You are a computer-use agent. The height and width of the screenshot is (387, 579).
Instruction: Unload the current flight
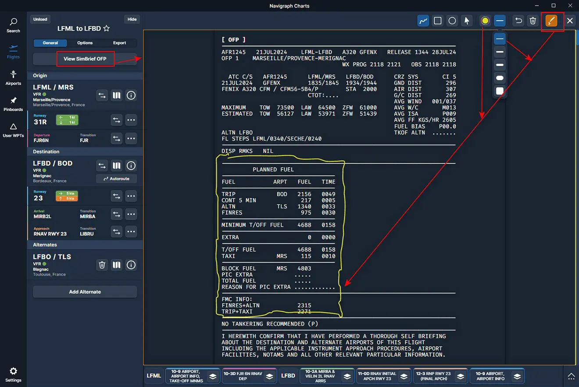point(40,19)
